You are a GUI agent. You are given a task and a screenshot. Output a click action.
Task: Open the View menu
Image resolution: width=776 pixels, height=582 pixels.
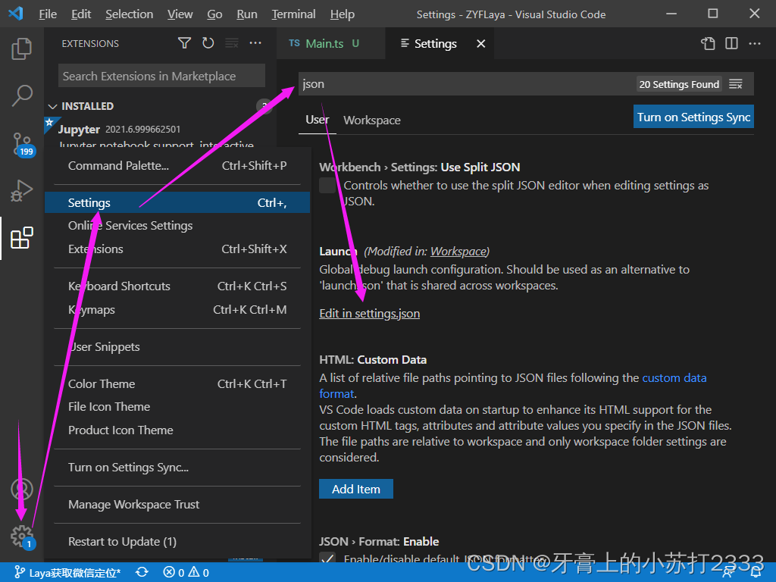point(180,14)
